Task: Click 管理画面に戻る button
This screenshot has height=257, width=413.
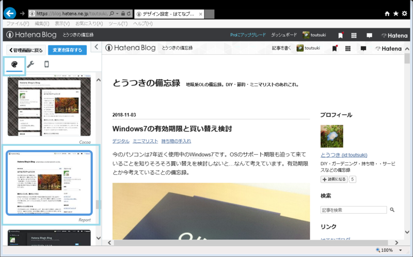Action: coord(26,50)
